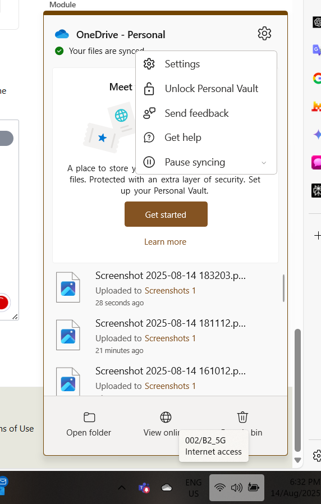Expand the Pause syncing chevron

pyautogui.click(x=264, y=163)
